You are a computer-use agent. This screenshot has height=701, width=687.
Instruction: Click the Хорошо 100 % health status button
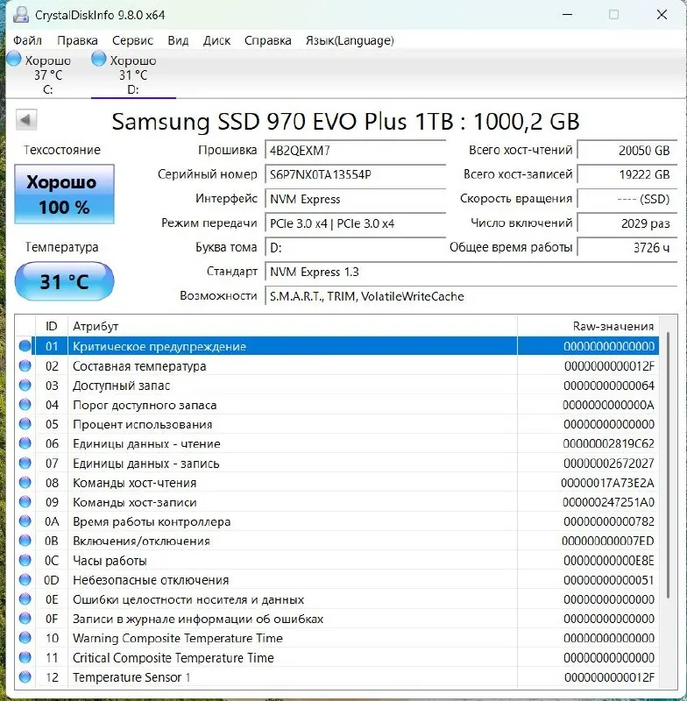(64, 194)
